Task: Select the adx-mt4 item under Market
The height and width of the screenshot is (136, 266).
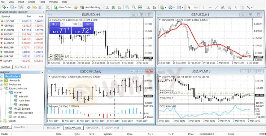Action: [23, 96]
